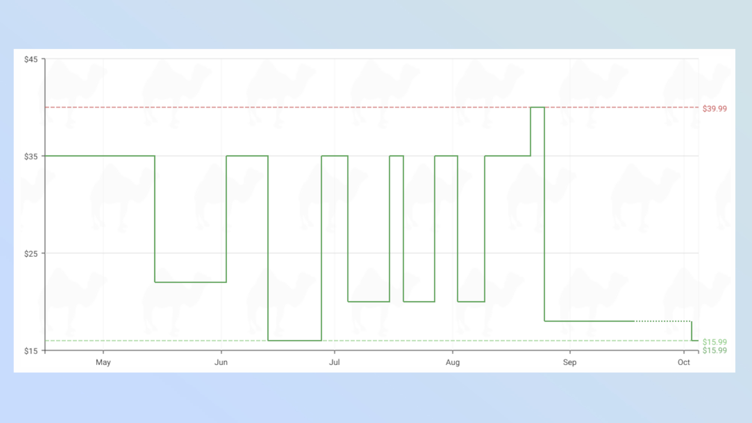Select the Oct label on the time axis

click(x=684, y=362)
